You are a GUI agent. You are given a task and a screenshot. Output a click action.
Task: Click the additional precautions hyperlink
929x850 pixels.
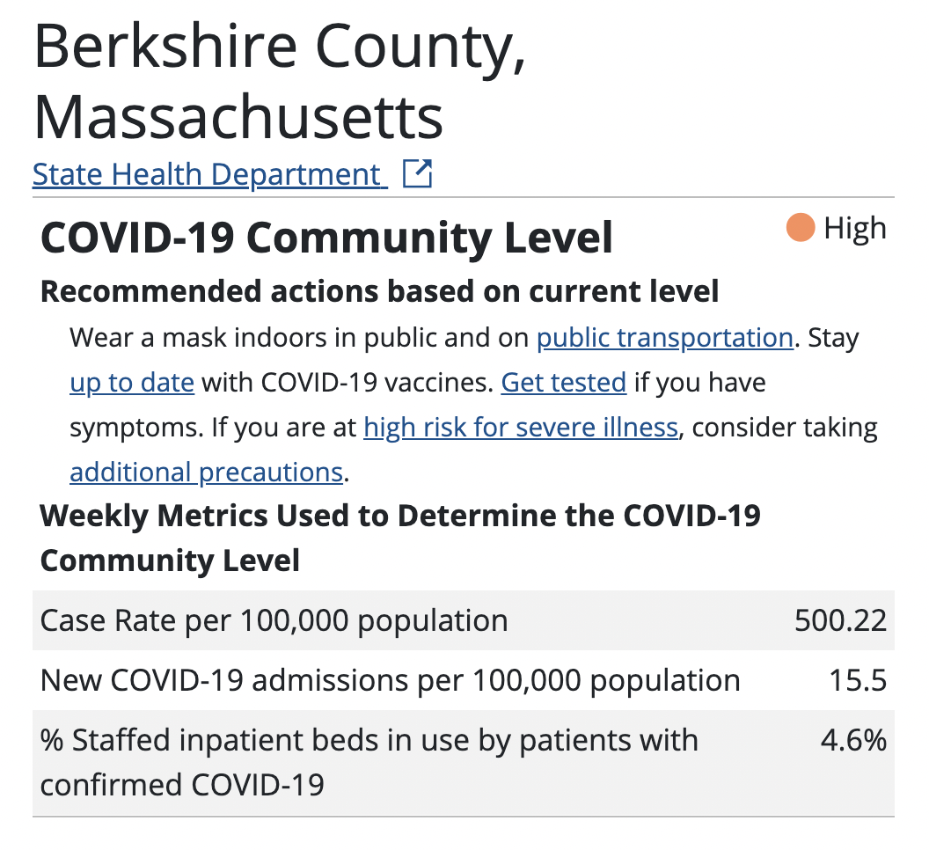206,473
